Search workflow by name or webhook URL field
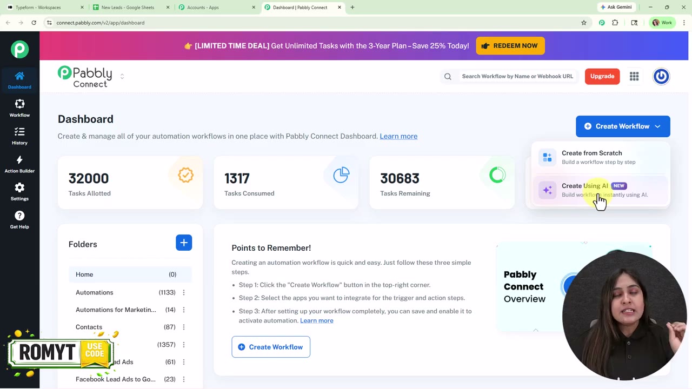The image size is (692, 389). click(517, 76)
